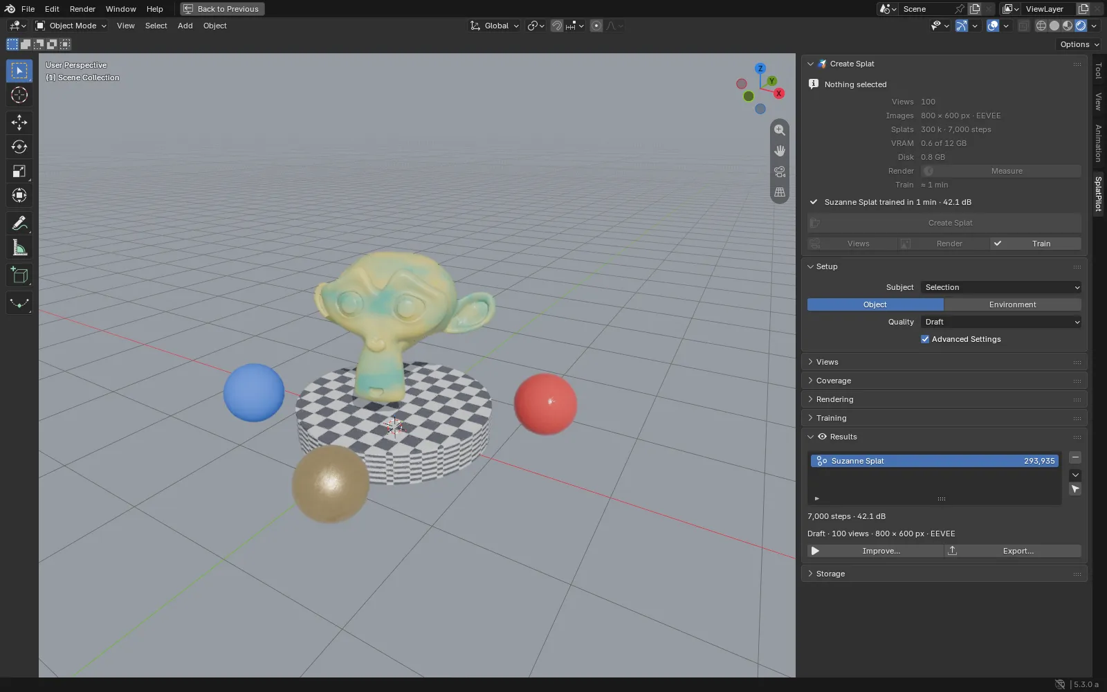Select the Object subject toggle
The height and width of the screenshot is (692, 1107).
pos(875,304)
